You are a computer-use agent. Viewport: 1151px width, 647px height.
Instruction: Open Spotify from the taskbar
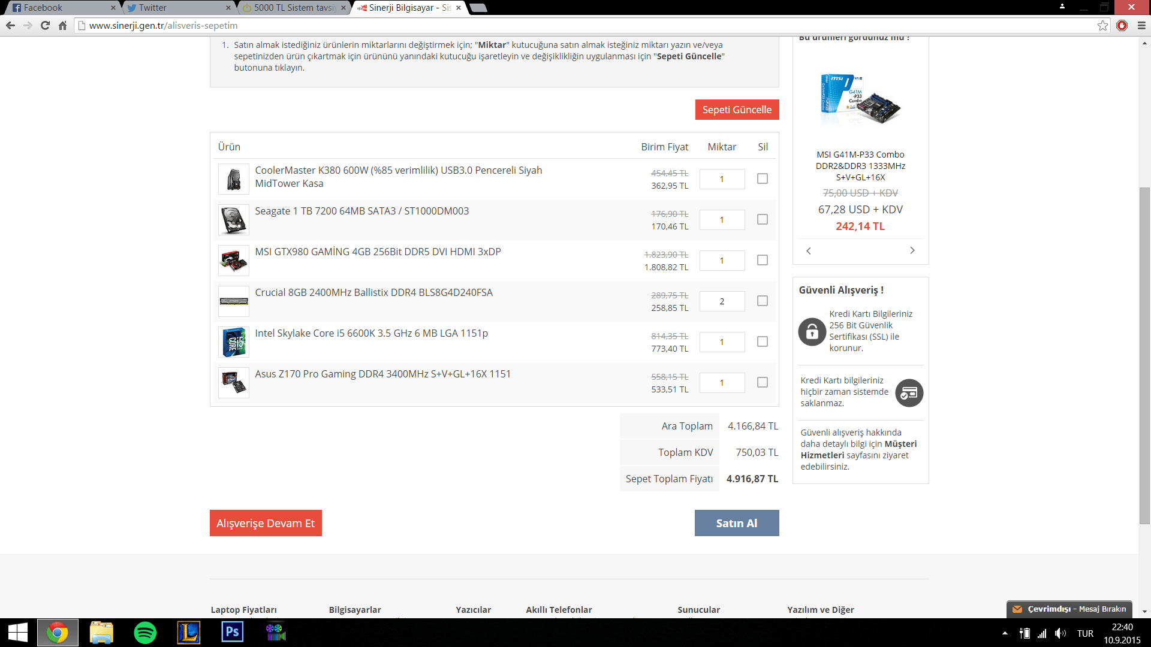point(145,633)
